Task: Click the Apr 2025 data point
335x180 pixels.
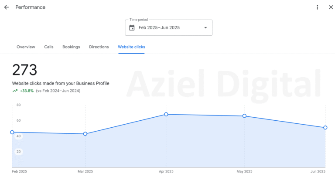Action: [166, 114]
